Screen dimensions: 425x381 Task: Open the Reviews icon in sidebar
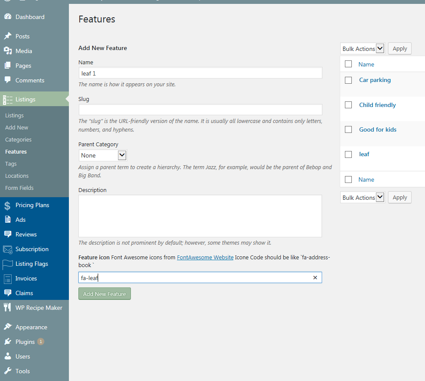pos(8,234)
